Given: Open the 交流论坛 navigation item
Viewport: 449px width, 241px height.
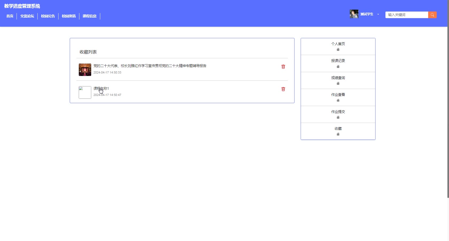Looking at the screenshot, I should [x=27, y=16].
